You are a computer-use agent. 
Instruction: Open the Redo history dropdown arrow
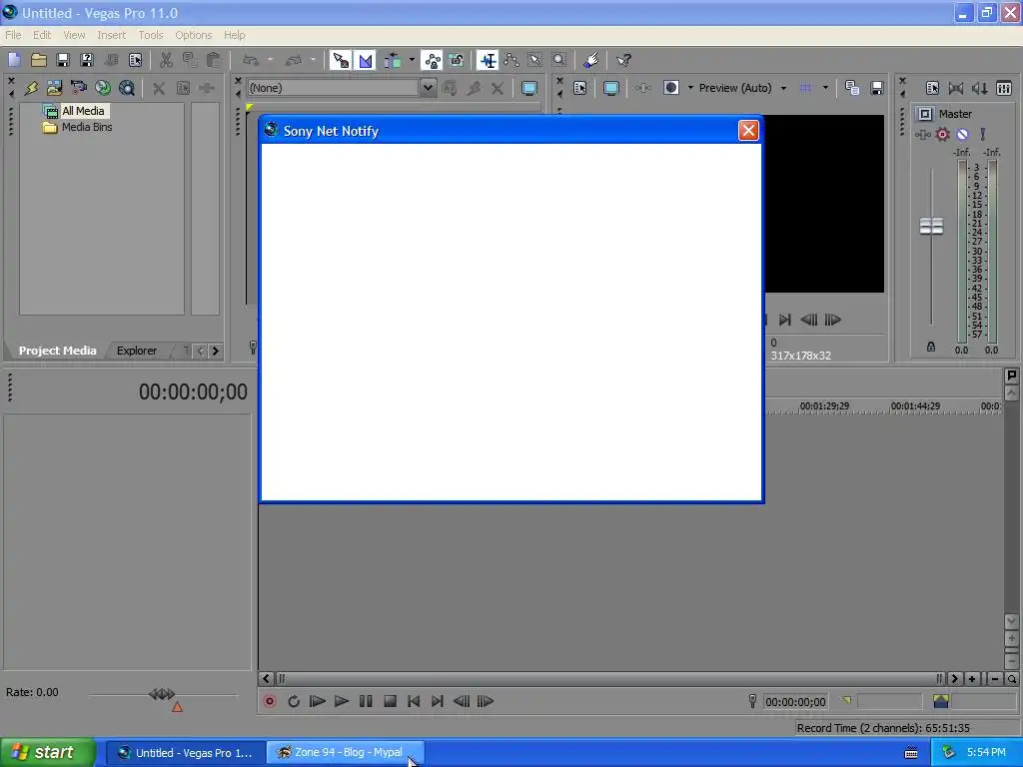point(313,60)
